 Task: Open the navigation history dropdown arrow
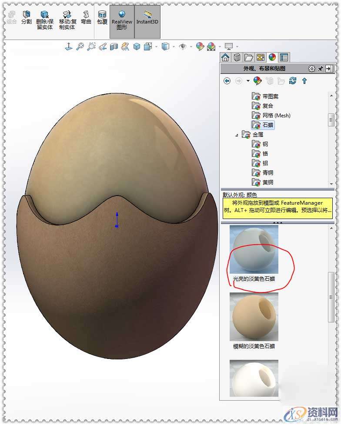click(248, 81)
